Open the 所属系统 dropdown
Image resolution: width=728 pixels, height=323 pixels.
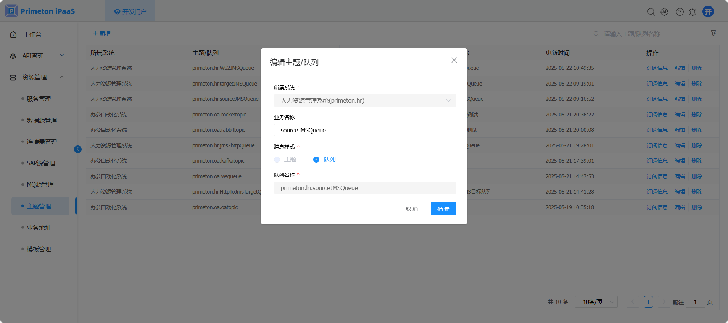(365, 100)
